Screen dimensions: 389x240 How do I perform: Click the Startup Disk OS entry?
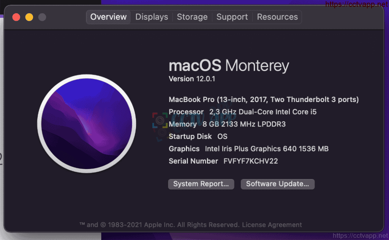pyautogui.click(x=198, y=136)
